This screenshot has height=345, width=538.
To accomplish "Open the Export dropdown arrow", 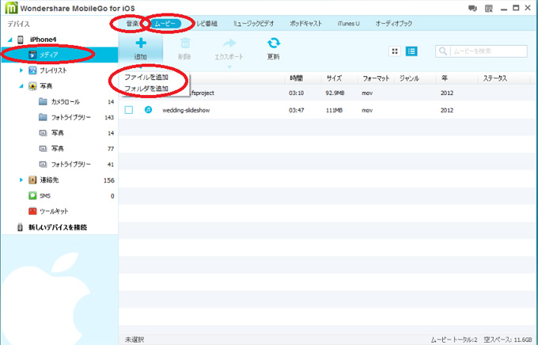I will tap(229, 67).
